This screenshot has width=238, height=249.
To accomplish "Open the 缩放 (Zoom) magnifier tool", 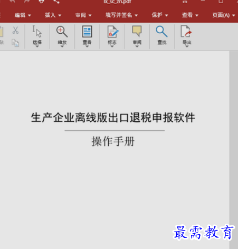I will point(62,36).
